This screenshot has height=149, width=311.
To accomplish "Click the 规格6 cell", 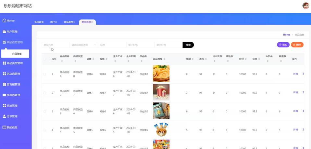I will coord(103,112).
